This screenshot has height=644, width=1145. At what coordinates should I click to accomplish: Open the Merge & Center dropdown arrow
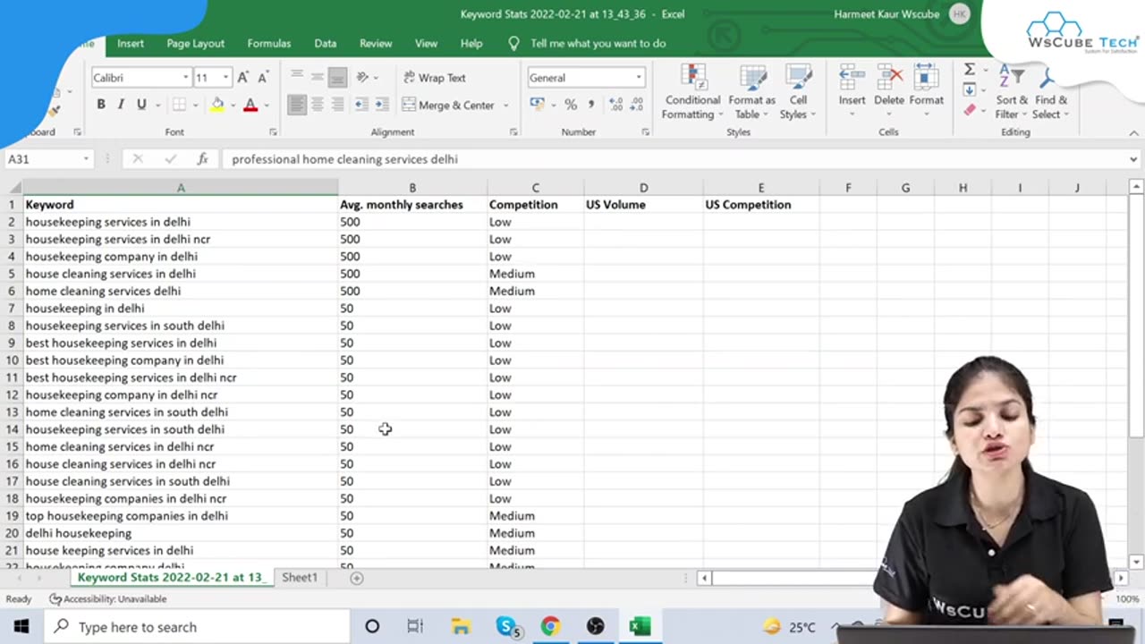pos(505,106)
